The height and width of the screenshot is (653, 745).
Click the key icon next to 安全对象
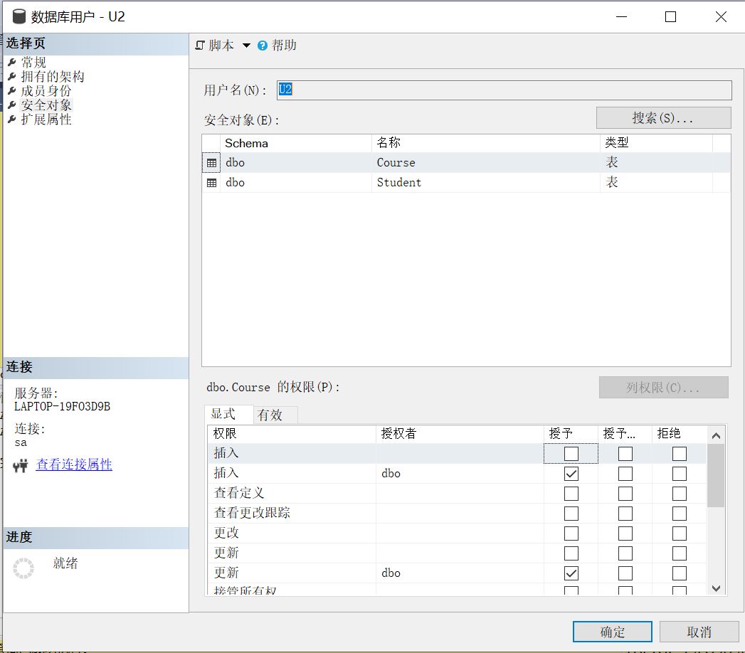click(x=11, y=104)
